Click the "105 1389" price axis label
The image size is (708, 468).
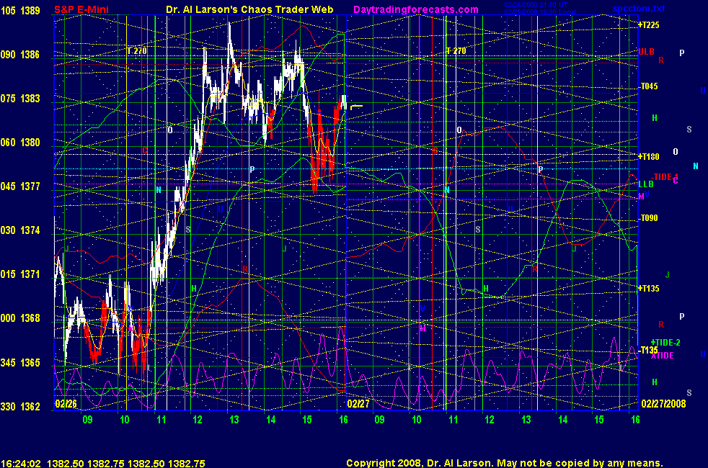pyautogui.click(x=20, y=10)
